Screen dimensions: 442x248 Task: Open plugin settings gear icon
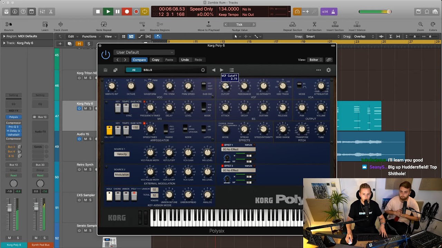pyautogui.click(x=329, y=70)
